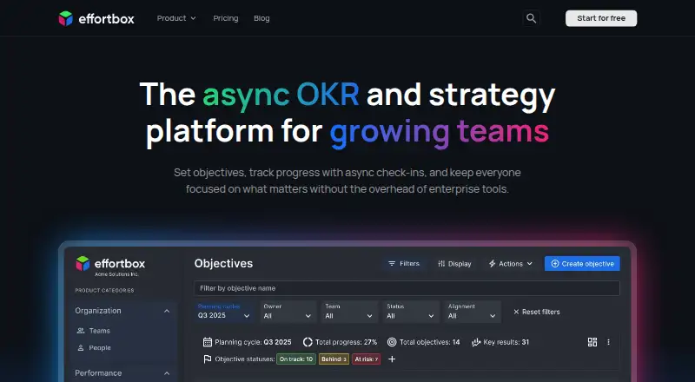The width and height of the screenshot is (695, 382).
Task: Focus the Filter by objective name field
Action: (407, 288)
